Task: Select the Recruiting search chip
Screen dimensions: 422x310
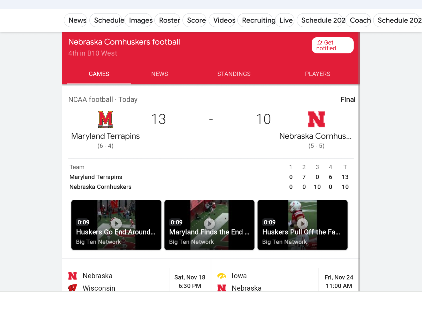Action: (258, 20)
